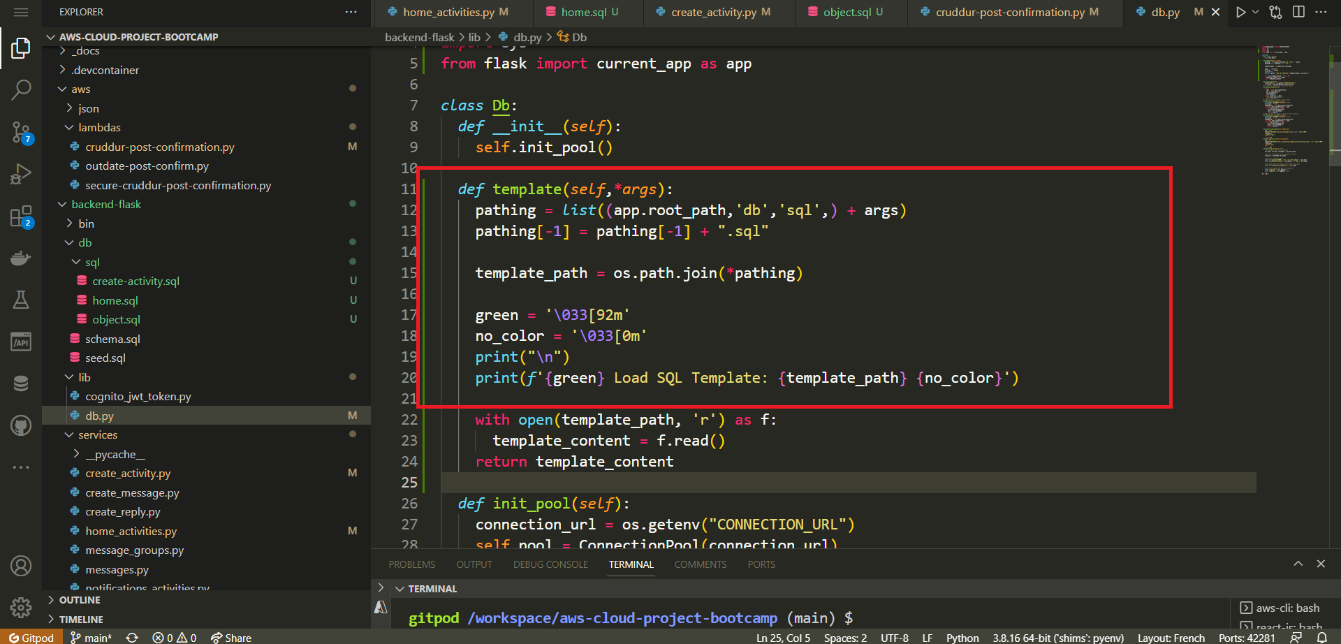Click the Share button in status bar
The height and width of the screenshot is (644, 1341).
tap(231, 637)
